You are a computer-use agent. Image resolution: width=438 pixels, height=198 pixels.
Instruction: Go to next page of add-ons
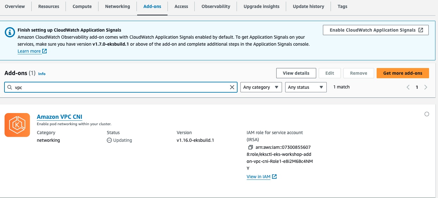click(426, 87)
